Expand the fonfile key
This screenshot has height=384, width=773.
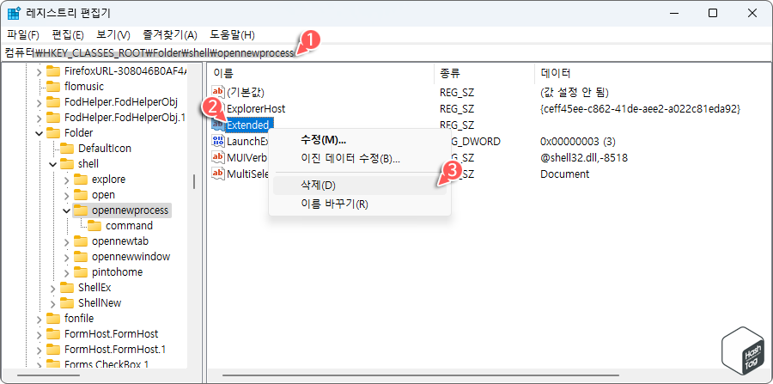(39, 319)
